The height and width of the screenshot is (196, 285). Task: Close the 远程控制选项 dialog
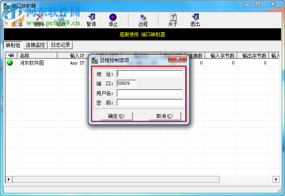[177, 58]
